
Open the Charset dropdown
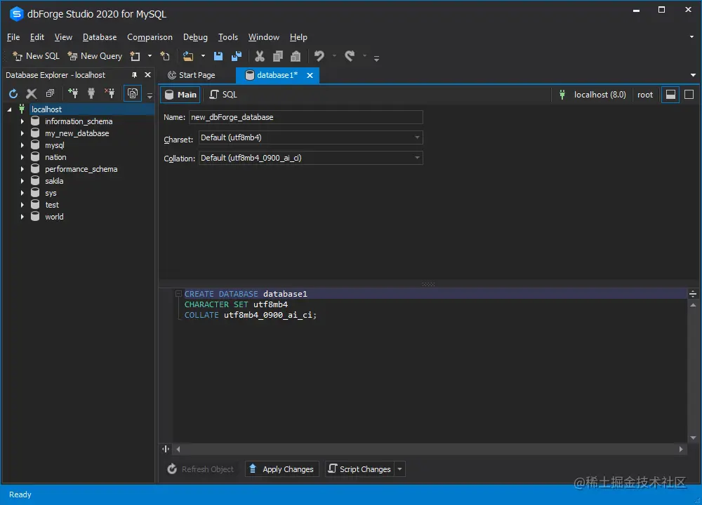418,137
